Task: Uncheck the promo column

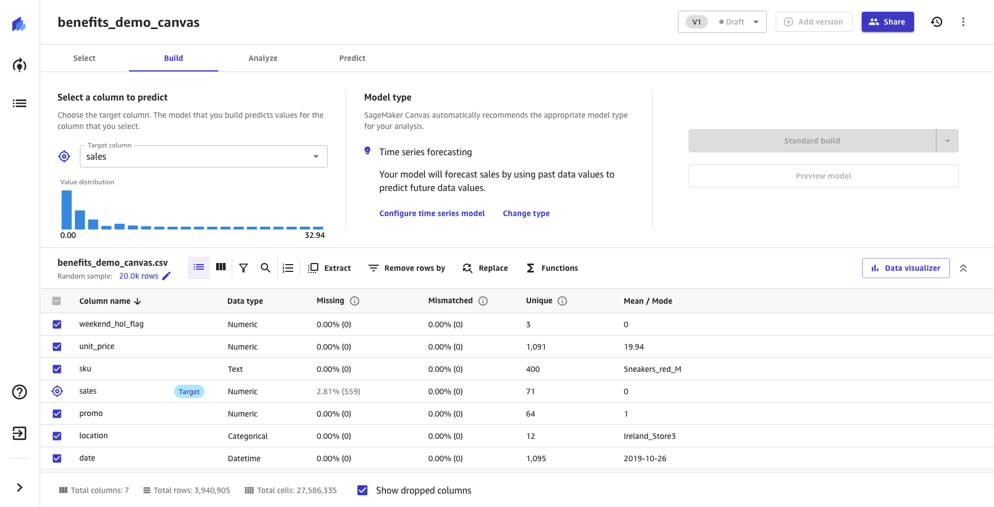Action: pyautogui.click(x=57, y=414)
